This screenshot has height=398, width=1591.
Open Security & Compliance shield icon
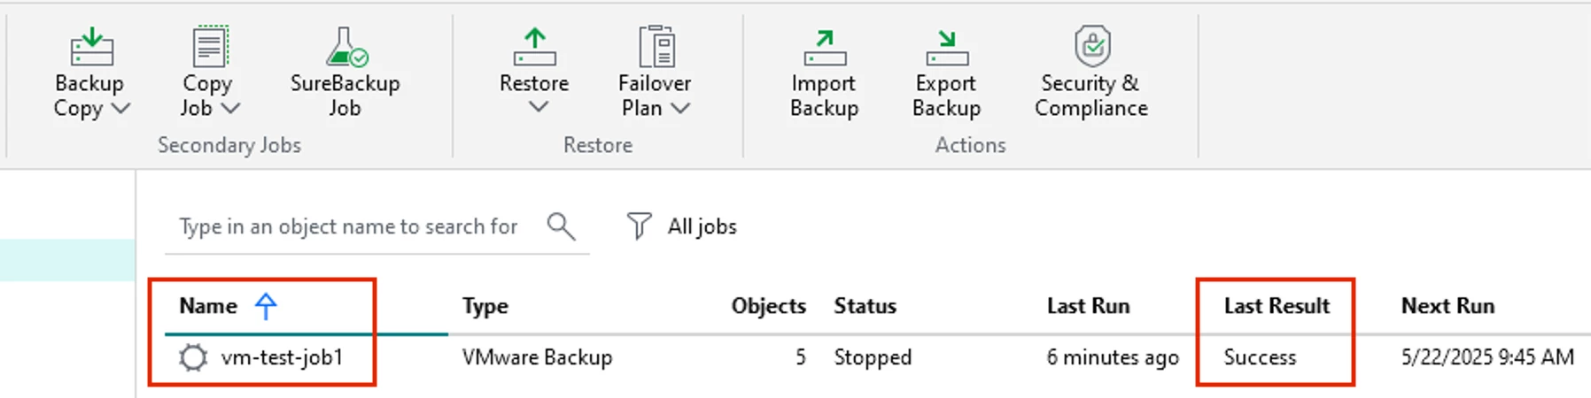(1092, 46)
